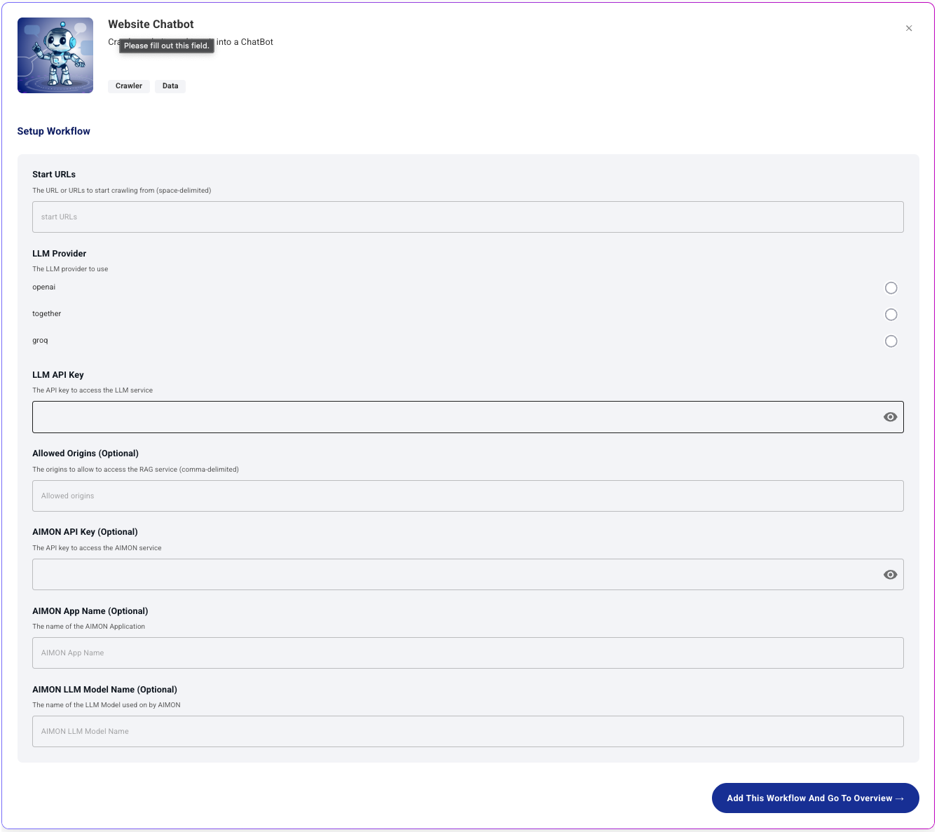Viewport: 939px width, 832px height.
Task: Click the robot chatbot thumbnail image
Action: pyautogui.click(x=55, y=55)
